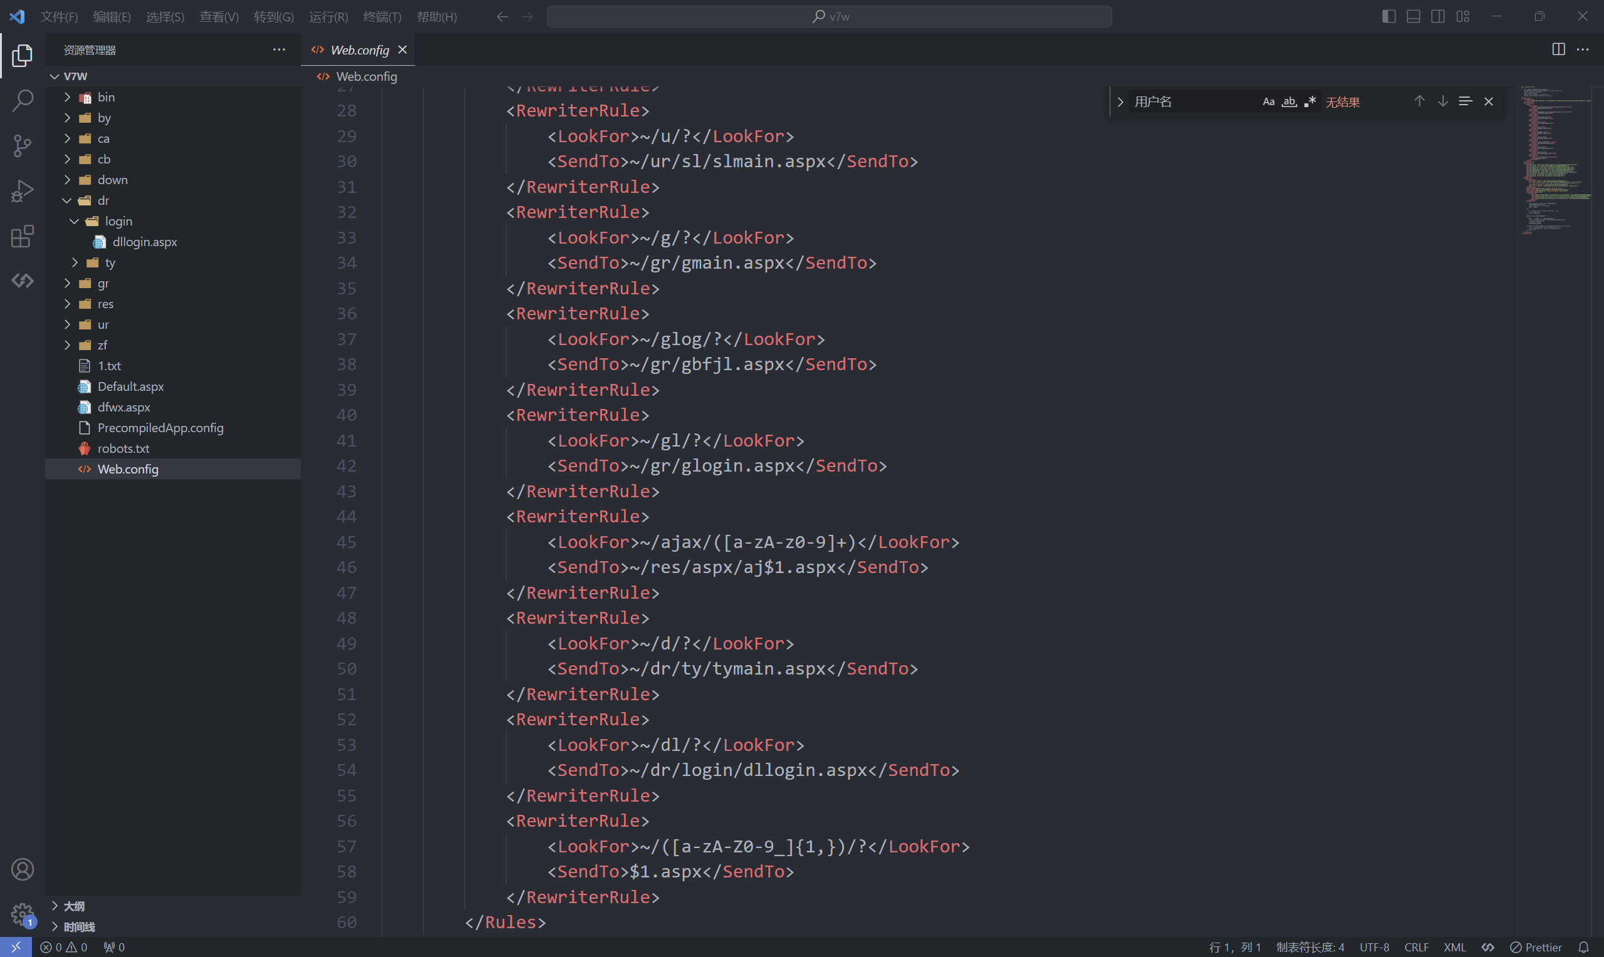Close the Web.config tab
1604x957 pixels.
(x=402, y=49)
